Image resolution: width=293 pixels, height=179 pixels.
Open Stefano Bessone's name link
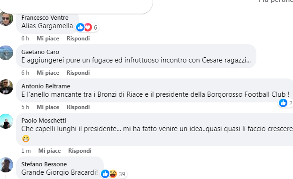click(44, 164)
